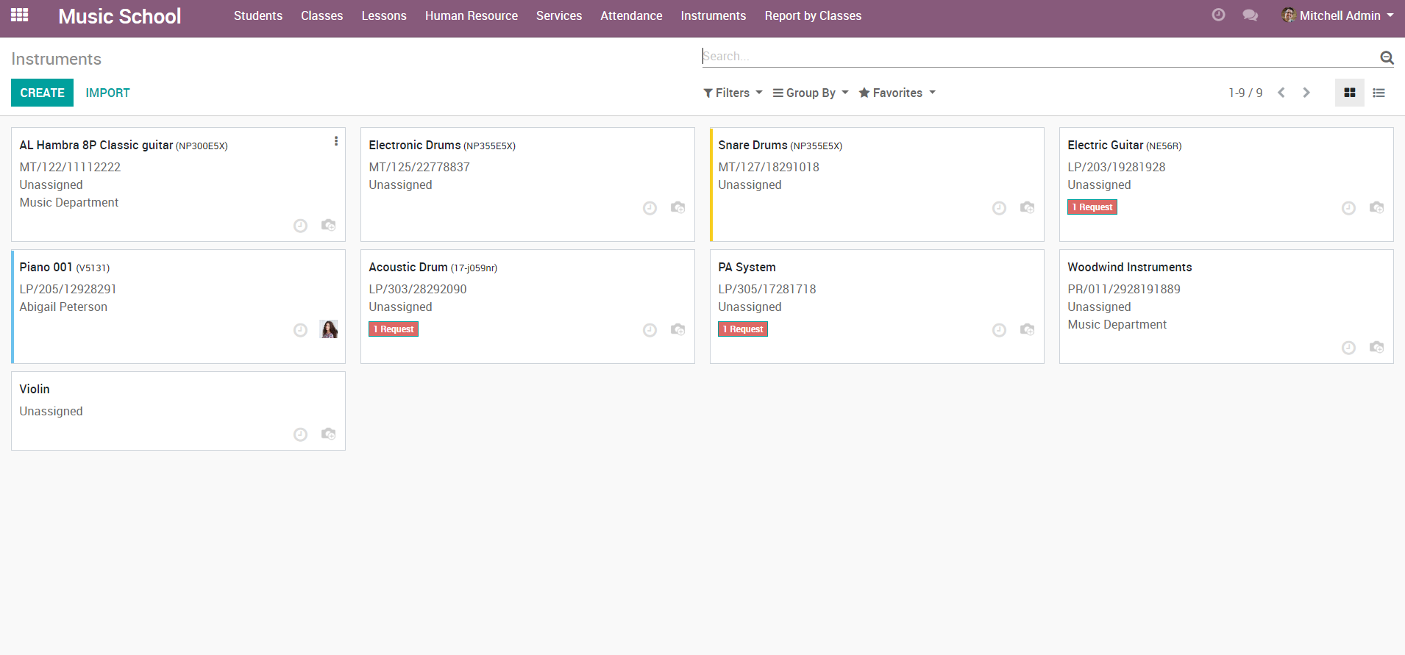Open the Favorites dropdown
Viewport: 1405px width, 655px height.
897,93
